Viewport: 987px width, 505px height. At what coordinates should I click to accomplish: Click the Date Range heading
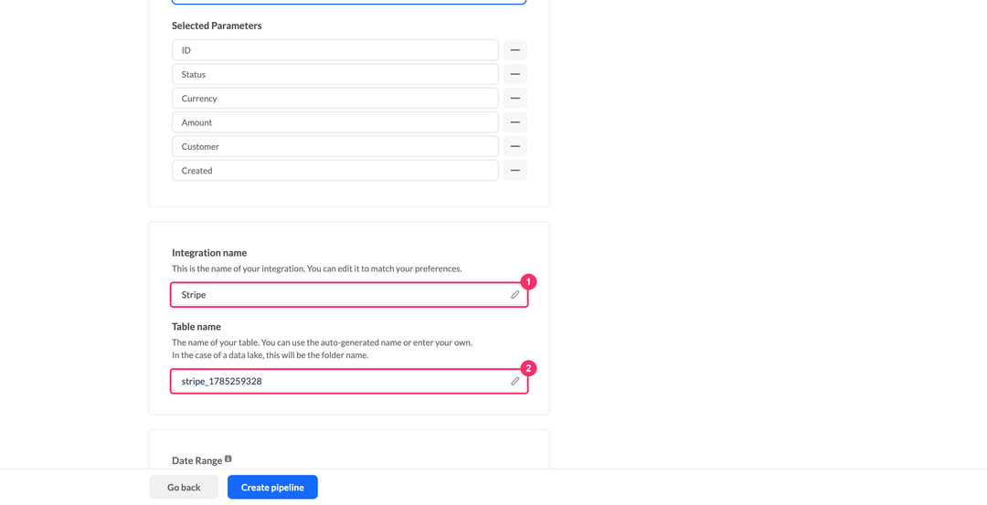click(197, 461)
